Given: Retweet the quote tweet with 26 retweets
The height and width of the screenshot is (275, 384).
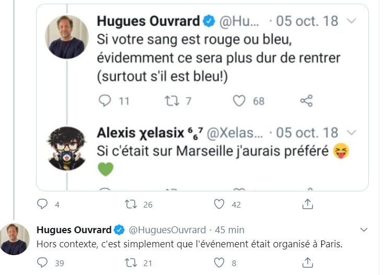Looking at the screenshot, I should pyautogui.click(x=130, y=204).
